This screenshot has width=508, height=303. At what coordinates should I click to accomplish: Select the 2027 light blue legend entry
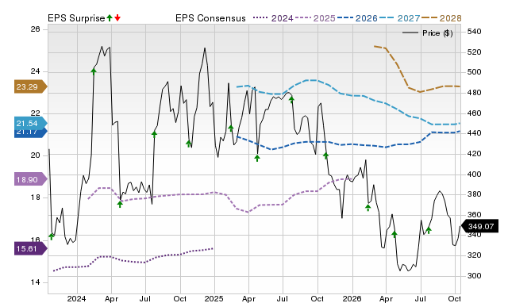(x=399, y=18)
